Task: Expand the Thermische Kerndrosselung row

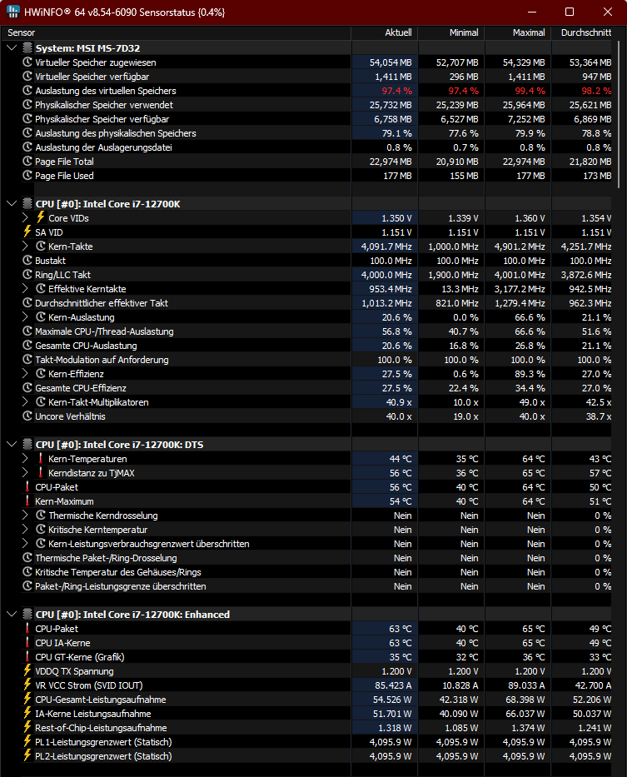Action: coord(25,516)
